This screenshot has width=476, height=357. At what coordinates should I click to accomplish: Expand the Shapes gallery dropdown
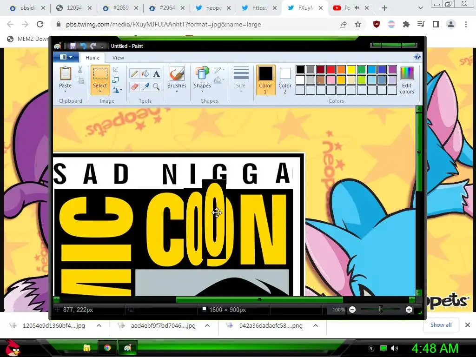coord(202,92)
